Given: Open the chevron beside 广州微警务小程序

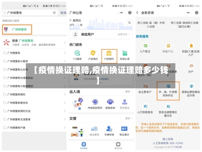Looking at the screenshot, I should coord(65,61).
